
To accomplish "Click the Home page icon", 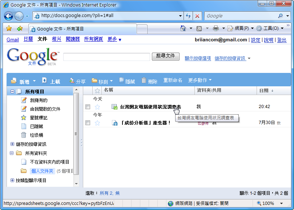I will (x=183, y=28).
